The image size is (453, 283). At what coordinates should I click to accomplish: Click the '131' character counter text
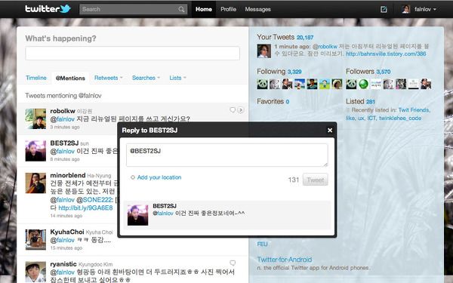click(x=293, y=180)
